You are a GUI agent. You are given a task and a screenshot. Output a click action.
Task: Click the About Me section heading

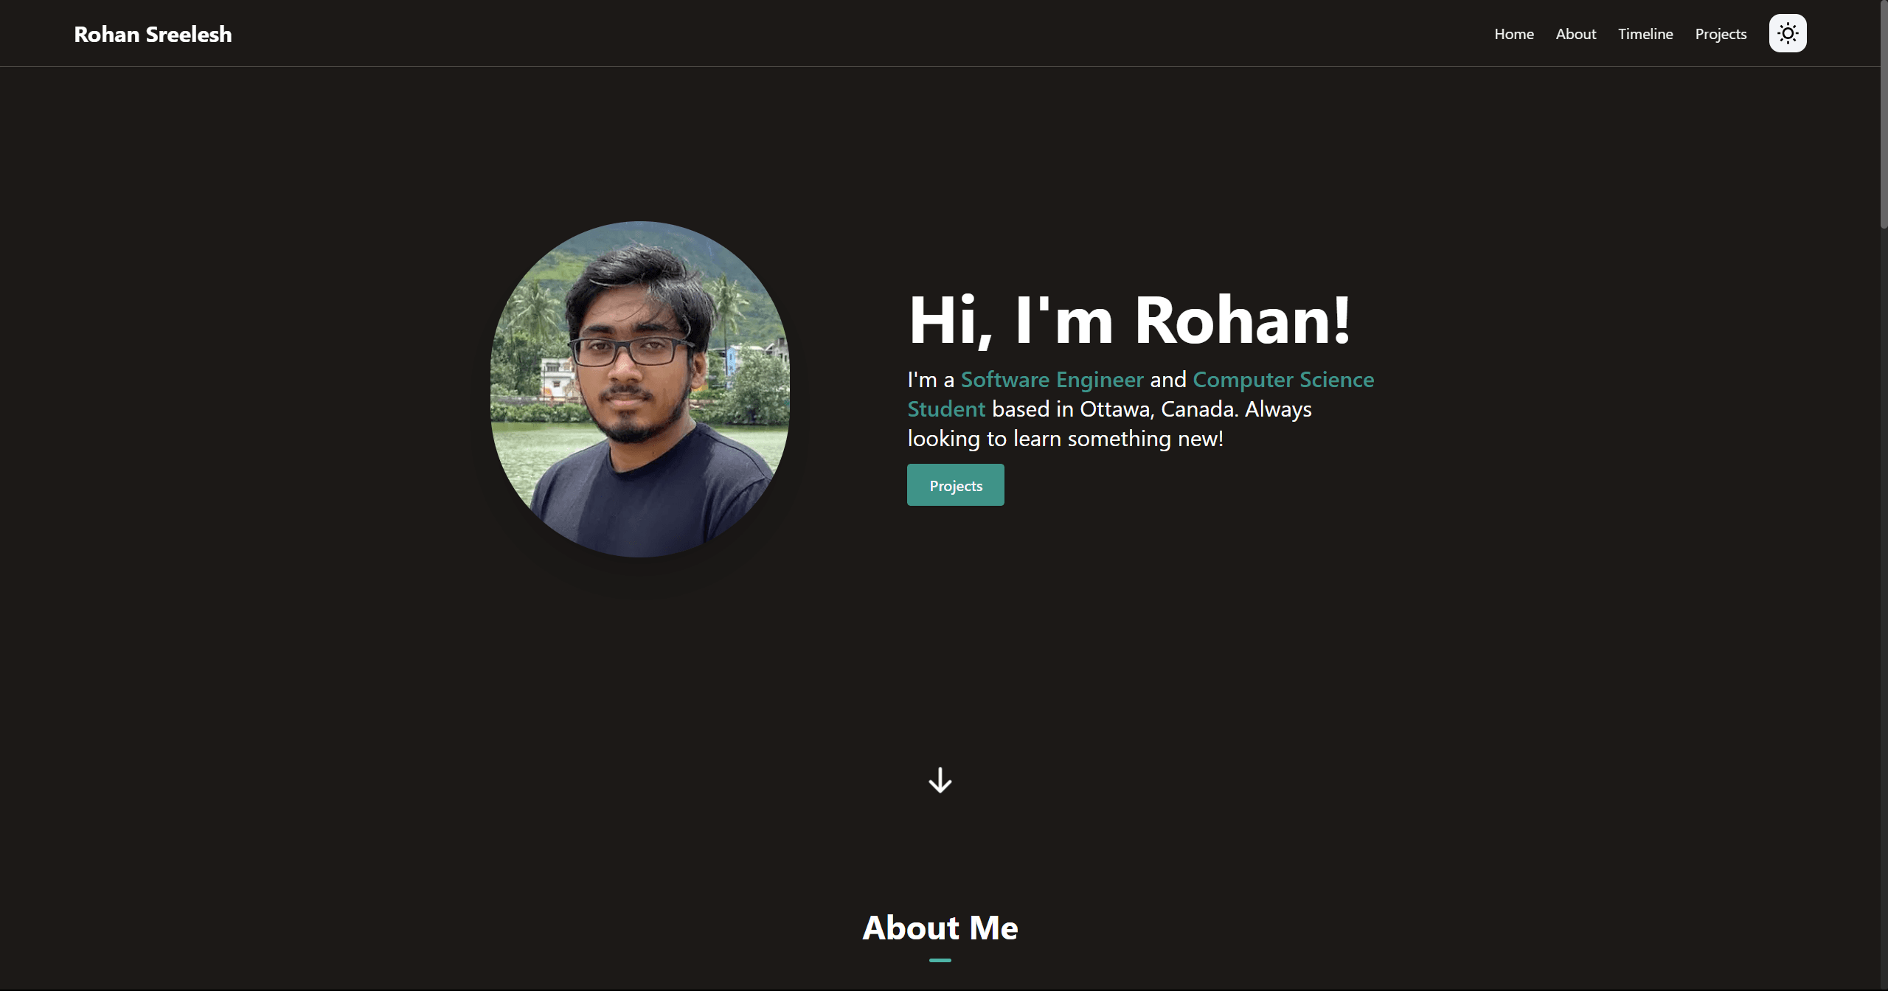(940, 928)
